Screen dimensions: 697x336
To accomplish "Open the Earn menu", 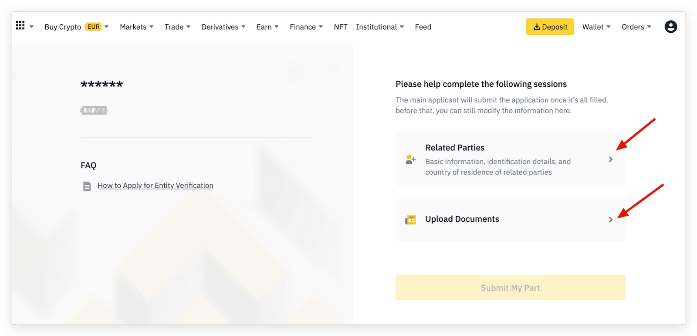I will click(267, 27).
